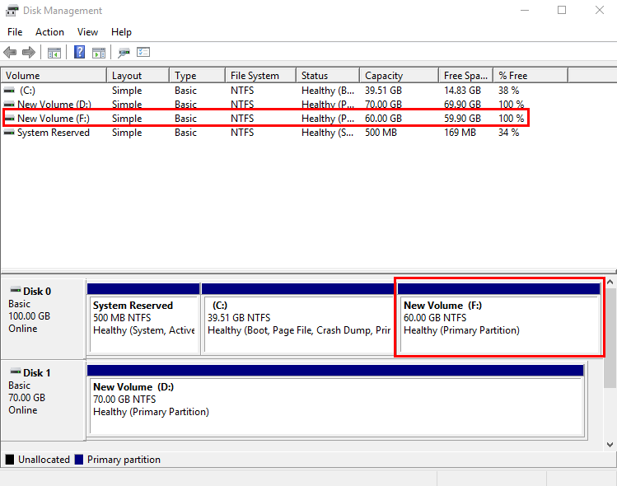This screenshot has width=617, height=486.
Task: Select the Disk 1 Basic 70.00 GB label
Action: pyautogui.click(x=44, y=400)
